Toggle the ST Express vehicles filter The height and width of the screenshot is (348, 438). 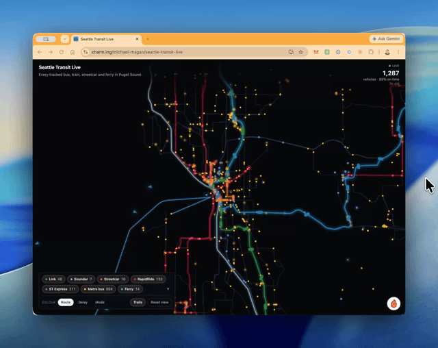(x=60, y=289)
